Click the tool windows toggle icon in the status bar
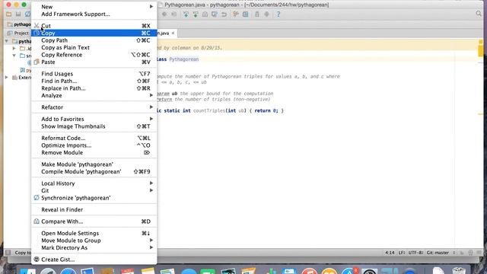The height and width of the screenshot is (274, 487). pyautogui.click(x=8, y=253)
